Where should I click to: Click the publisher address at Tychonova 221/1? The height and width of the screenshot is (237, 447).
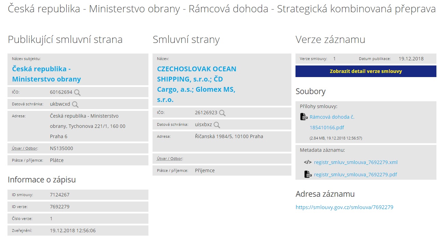click(88, 126)
